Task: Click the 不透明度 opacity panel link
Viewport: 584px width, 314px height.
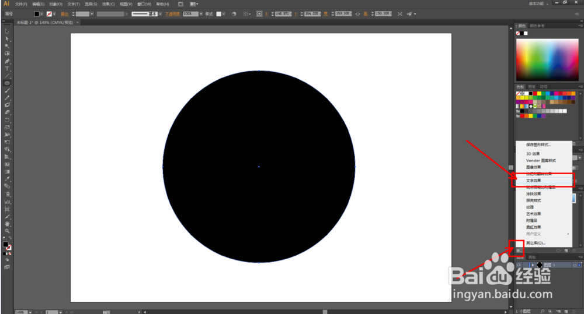Action: click(x=172, y=14)
